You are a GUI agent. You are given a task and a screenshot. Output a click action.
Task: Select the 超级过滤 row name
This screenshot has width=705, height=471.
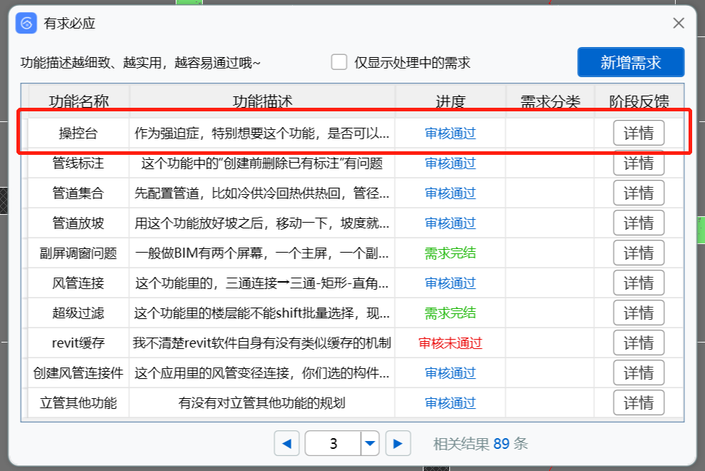(x=79, y=313)
